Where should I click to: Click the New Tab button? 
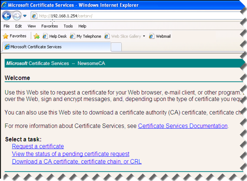click(116, 47)
